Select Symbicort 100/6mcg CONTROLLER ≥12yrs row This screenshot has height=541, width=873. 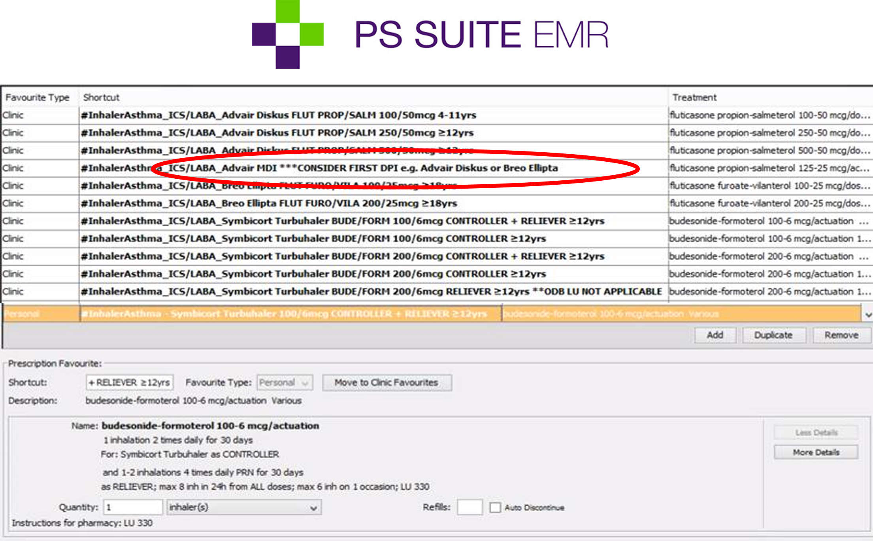[437, 239]
